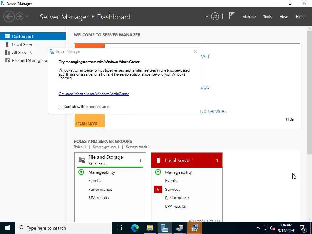Viewport: 312px width, 234px height.
Task: Open the File and Storage Services tile header
Action: coord(110,160)
